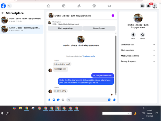Open the emoji picker
161x121 pixels.
click(x=109, y=100)
